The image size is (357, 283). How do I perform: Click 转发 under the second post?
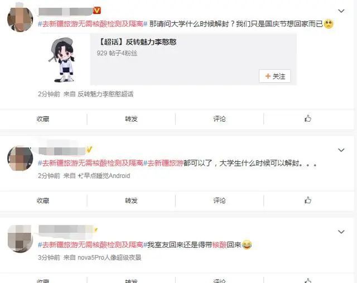131,200
